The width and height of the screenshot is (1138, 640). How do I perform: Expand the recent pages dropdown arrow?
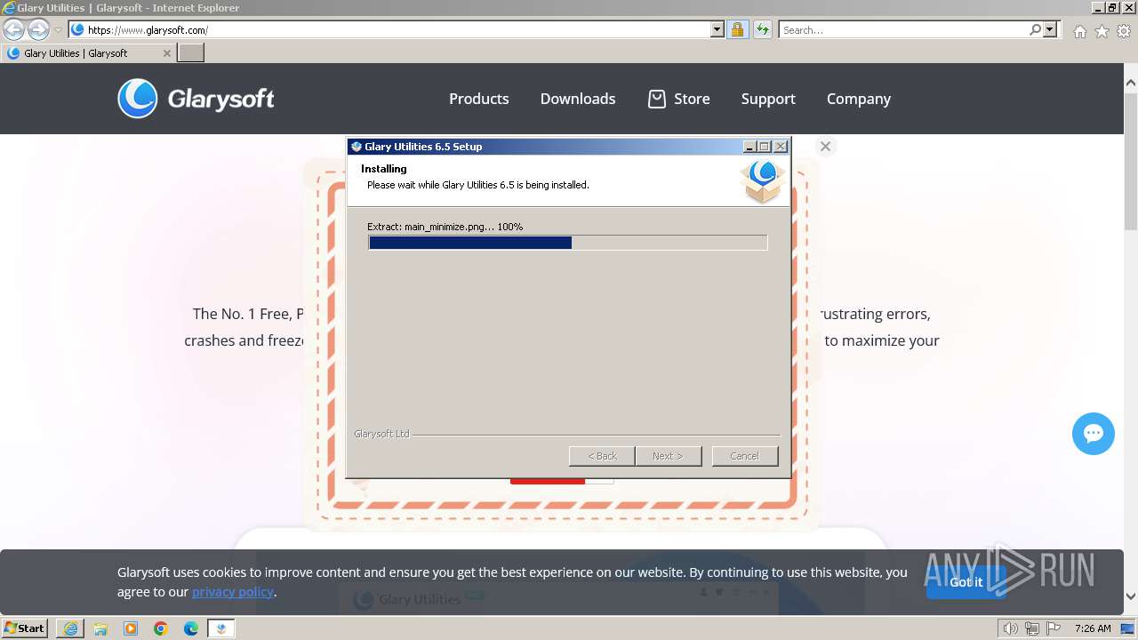(58, 29)
